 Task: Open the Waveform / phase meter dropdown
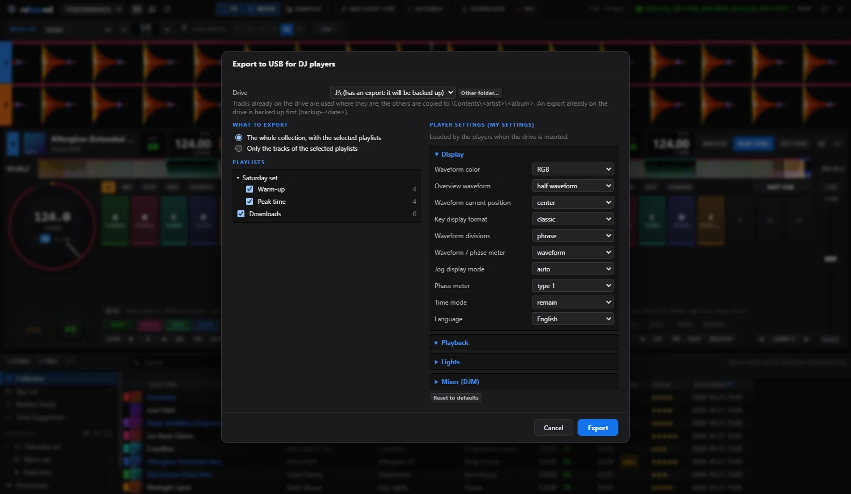[573, 253]
